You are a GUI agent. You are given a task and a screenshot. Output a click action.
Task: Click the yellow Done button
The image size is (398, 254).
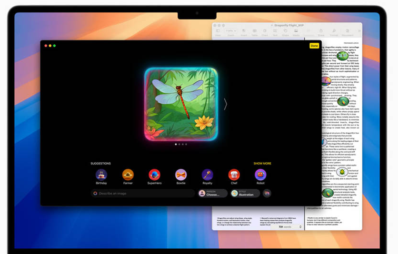[314, 46]
